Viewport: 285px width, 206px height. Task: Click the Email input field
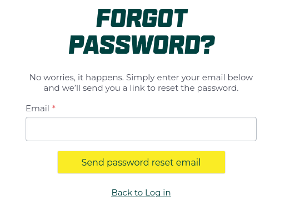click(141, 129)
